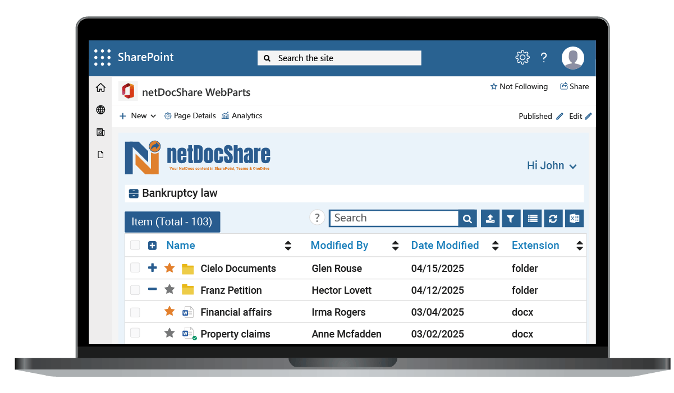Check the Financial affairs row checkbox

click(135, 312)
